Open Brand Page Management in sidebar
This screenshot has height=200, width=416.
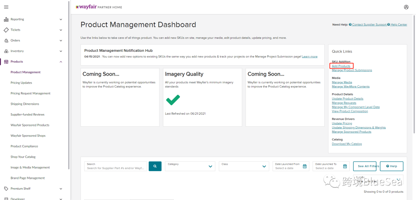pos(28,178)
